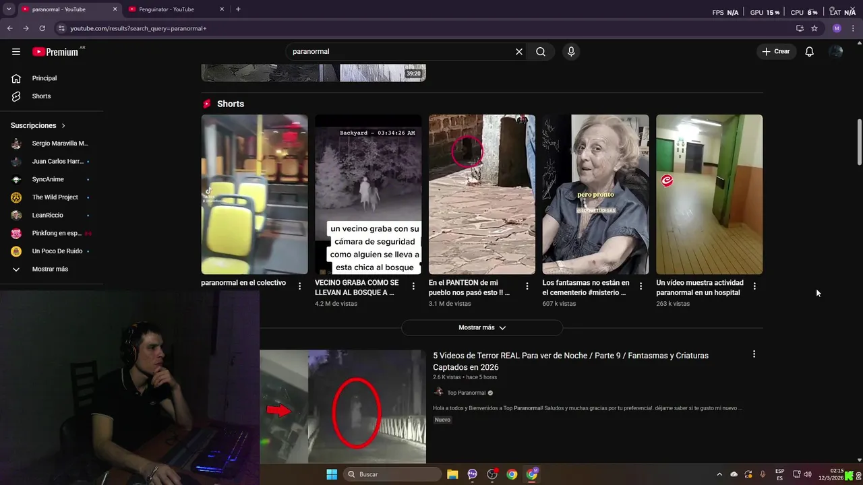This screenshot has height=485, width=863.
Task: Open the tab search dropdown
Action: click(x=9, y=9)
